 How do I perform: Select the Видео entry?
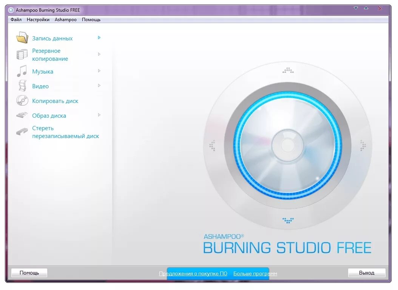click(40, 86)
